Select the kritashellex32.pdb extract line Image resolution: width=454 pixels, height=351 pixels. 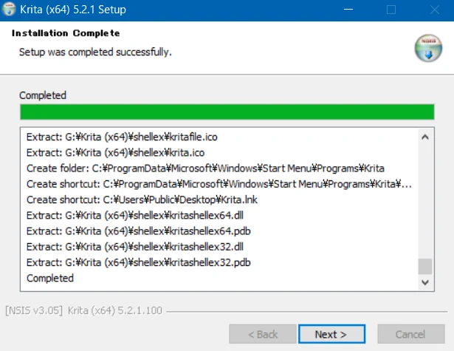(x=138, y=262)
